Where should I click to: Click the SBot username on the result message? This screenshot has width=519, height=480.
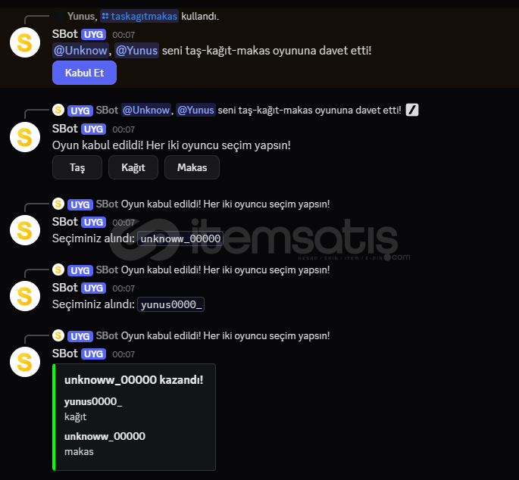[65, 354]
